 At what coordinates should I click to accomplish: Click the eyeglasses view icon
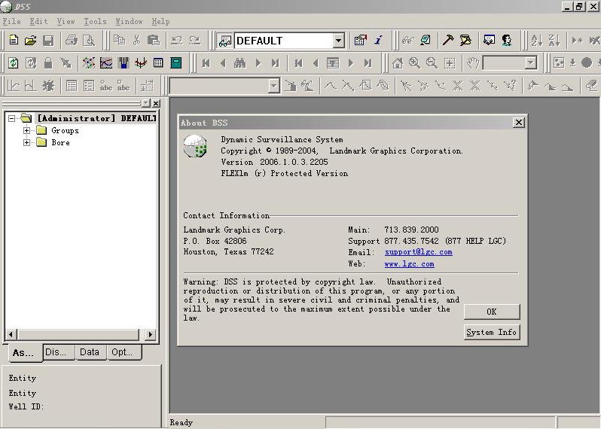pyautogui.click(x=408, y=40)
